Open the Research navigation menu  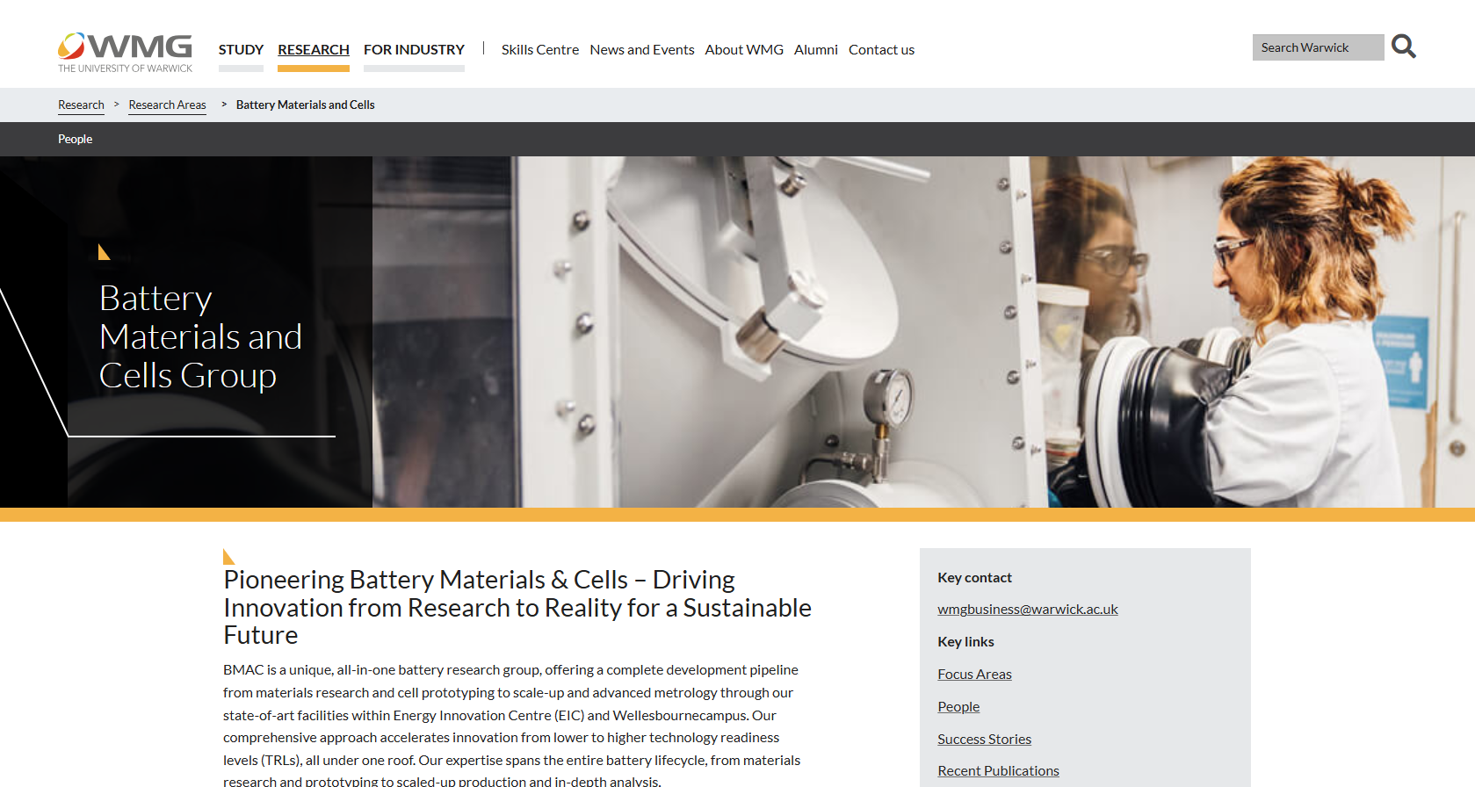point(314,50)
